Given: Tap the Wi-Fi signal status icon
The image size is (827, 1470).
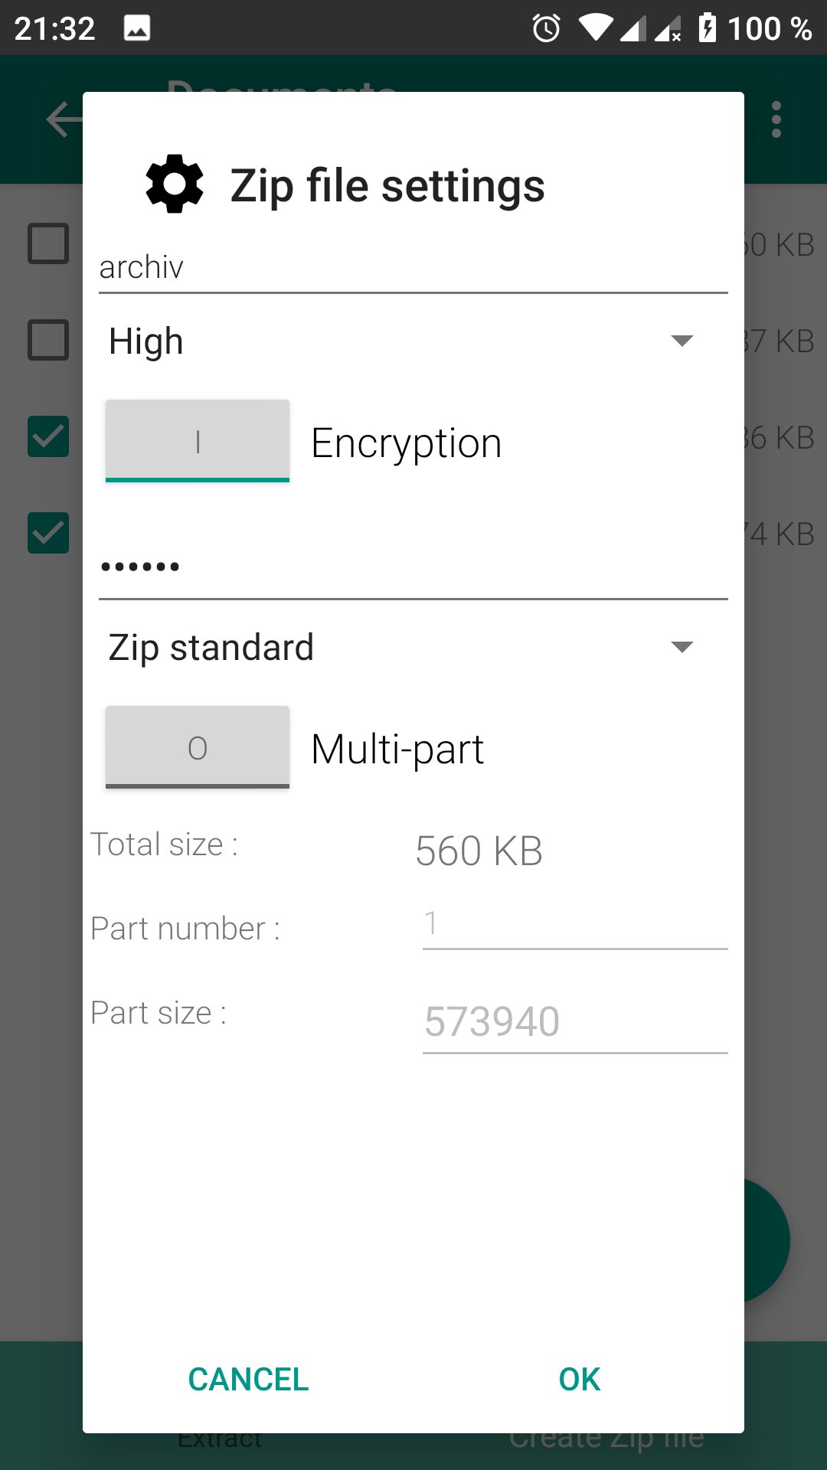Looking at the screenshot, I should [595, 28].
